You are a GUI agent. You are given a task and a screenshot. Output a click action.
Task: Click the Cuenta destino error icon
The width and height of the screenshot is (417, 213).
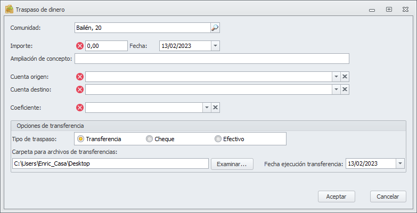80,89
